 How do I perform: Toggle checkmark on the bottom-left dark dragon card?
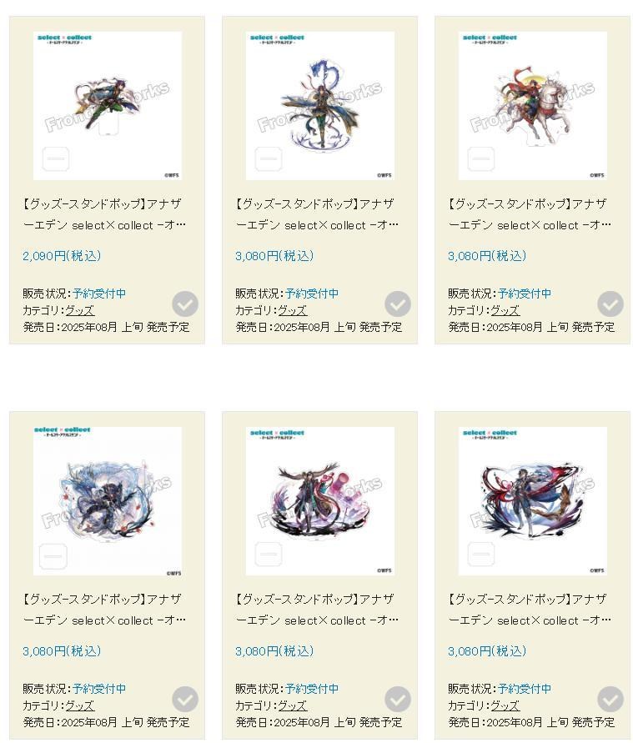(185, 699)
